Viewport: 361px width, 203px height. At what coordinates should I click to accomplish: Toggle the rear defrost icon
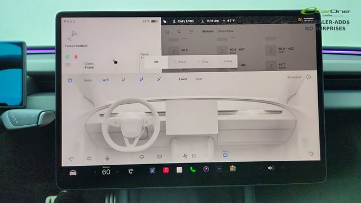159,157
